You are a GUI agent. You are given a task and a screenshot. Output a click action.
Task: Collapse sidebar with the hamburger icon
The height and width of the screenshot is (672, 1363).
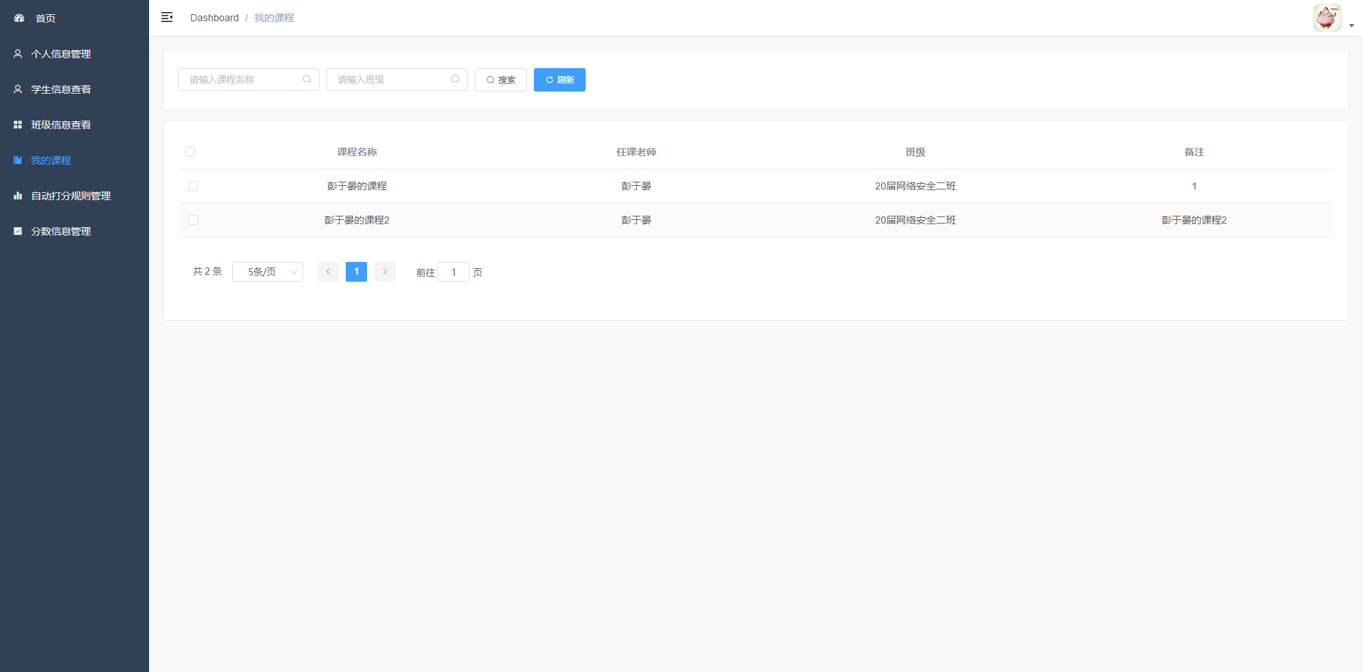167,18
